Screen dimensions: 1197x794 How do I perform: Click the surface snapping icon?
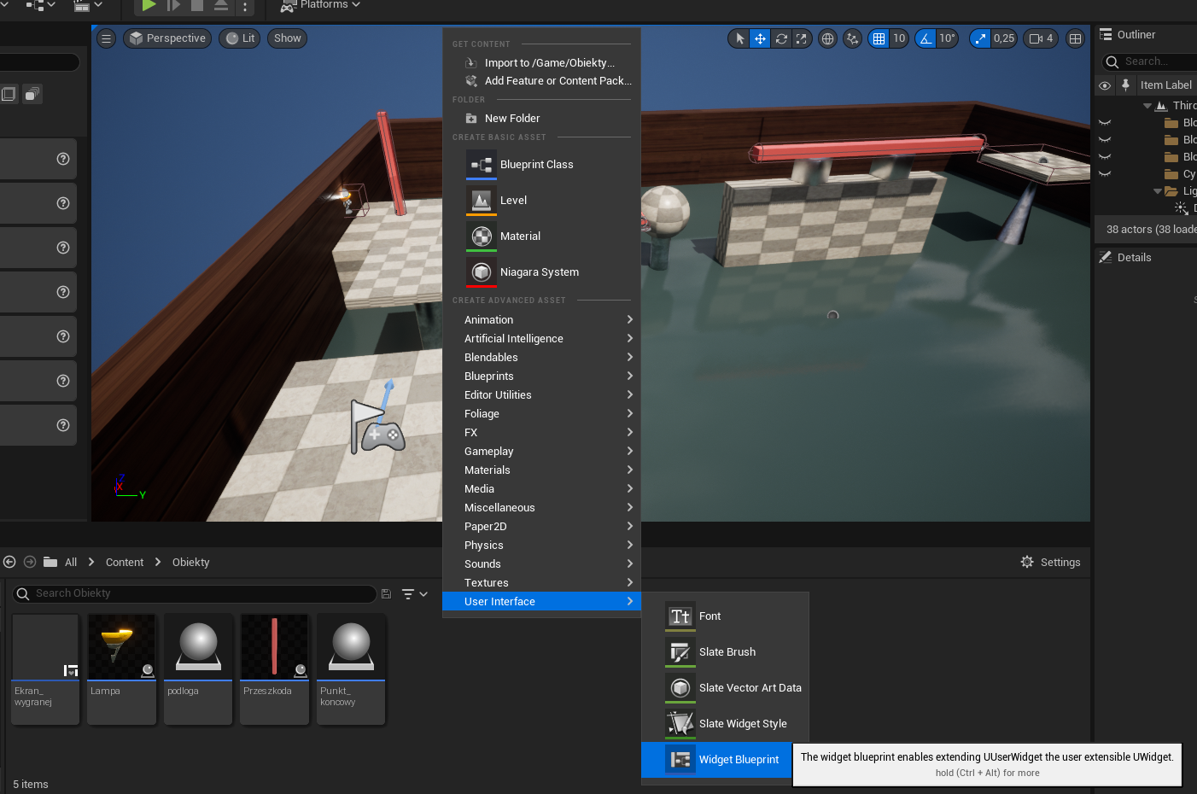click(852, 38)
